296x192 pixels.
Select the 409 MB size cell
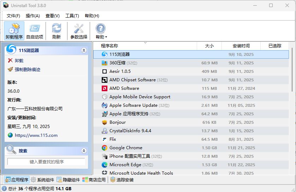pos(209,71)
